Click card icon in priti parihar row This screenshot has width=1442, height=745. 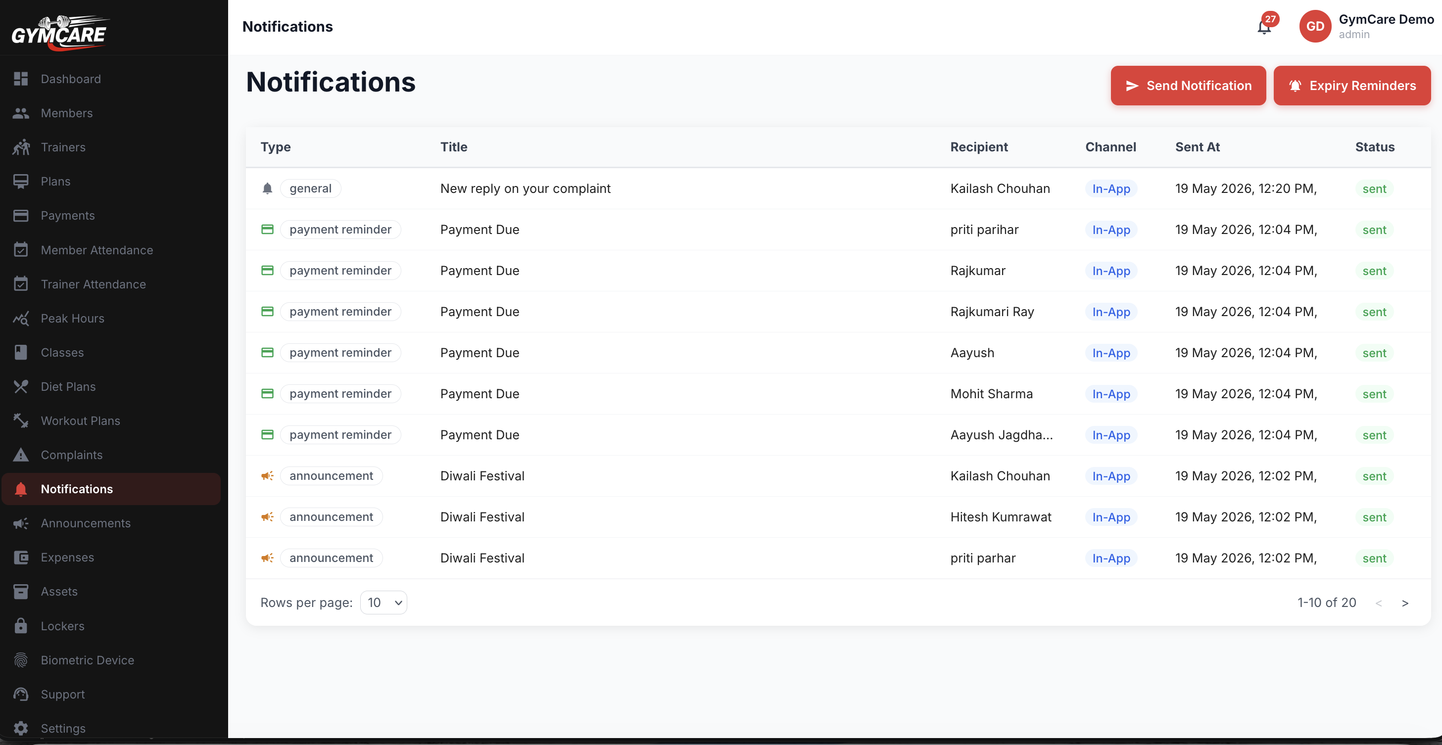[268, 230]
